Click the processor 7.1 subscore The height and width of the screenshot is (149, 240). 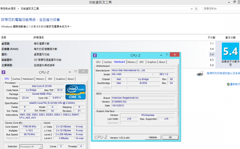(212, 44)
